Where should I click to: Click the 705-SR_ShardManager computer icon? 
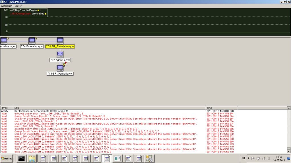60,41
